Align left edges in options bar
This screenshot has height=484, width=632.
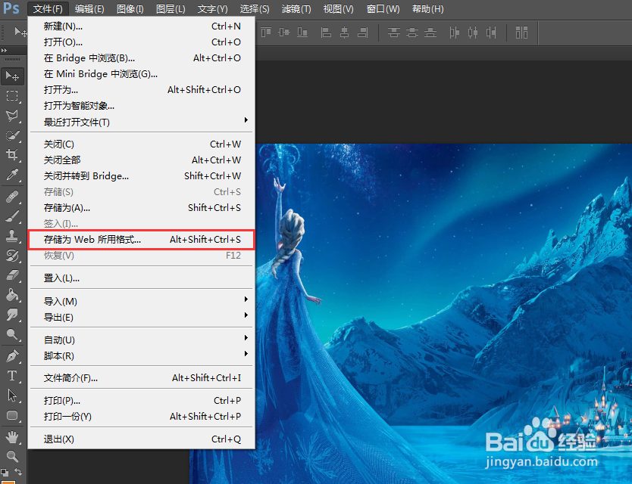(x=326, y=33)
